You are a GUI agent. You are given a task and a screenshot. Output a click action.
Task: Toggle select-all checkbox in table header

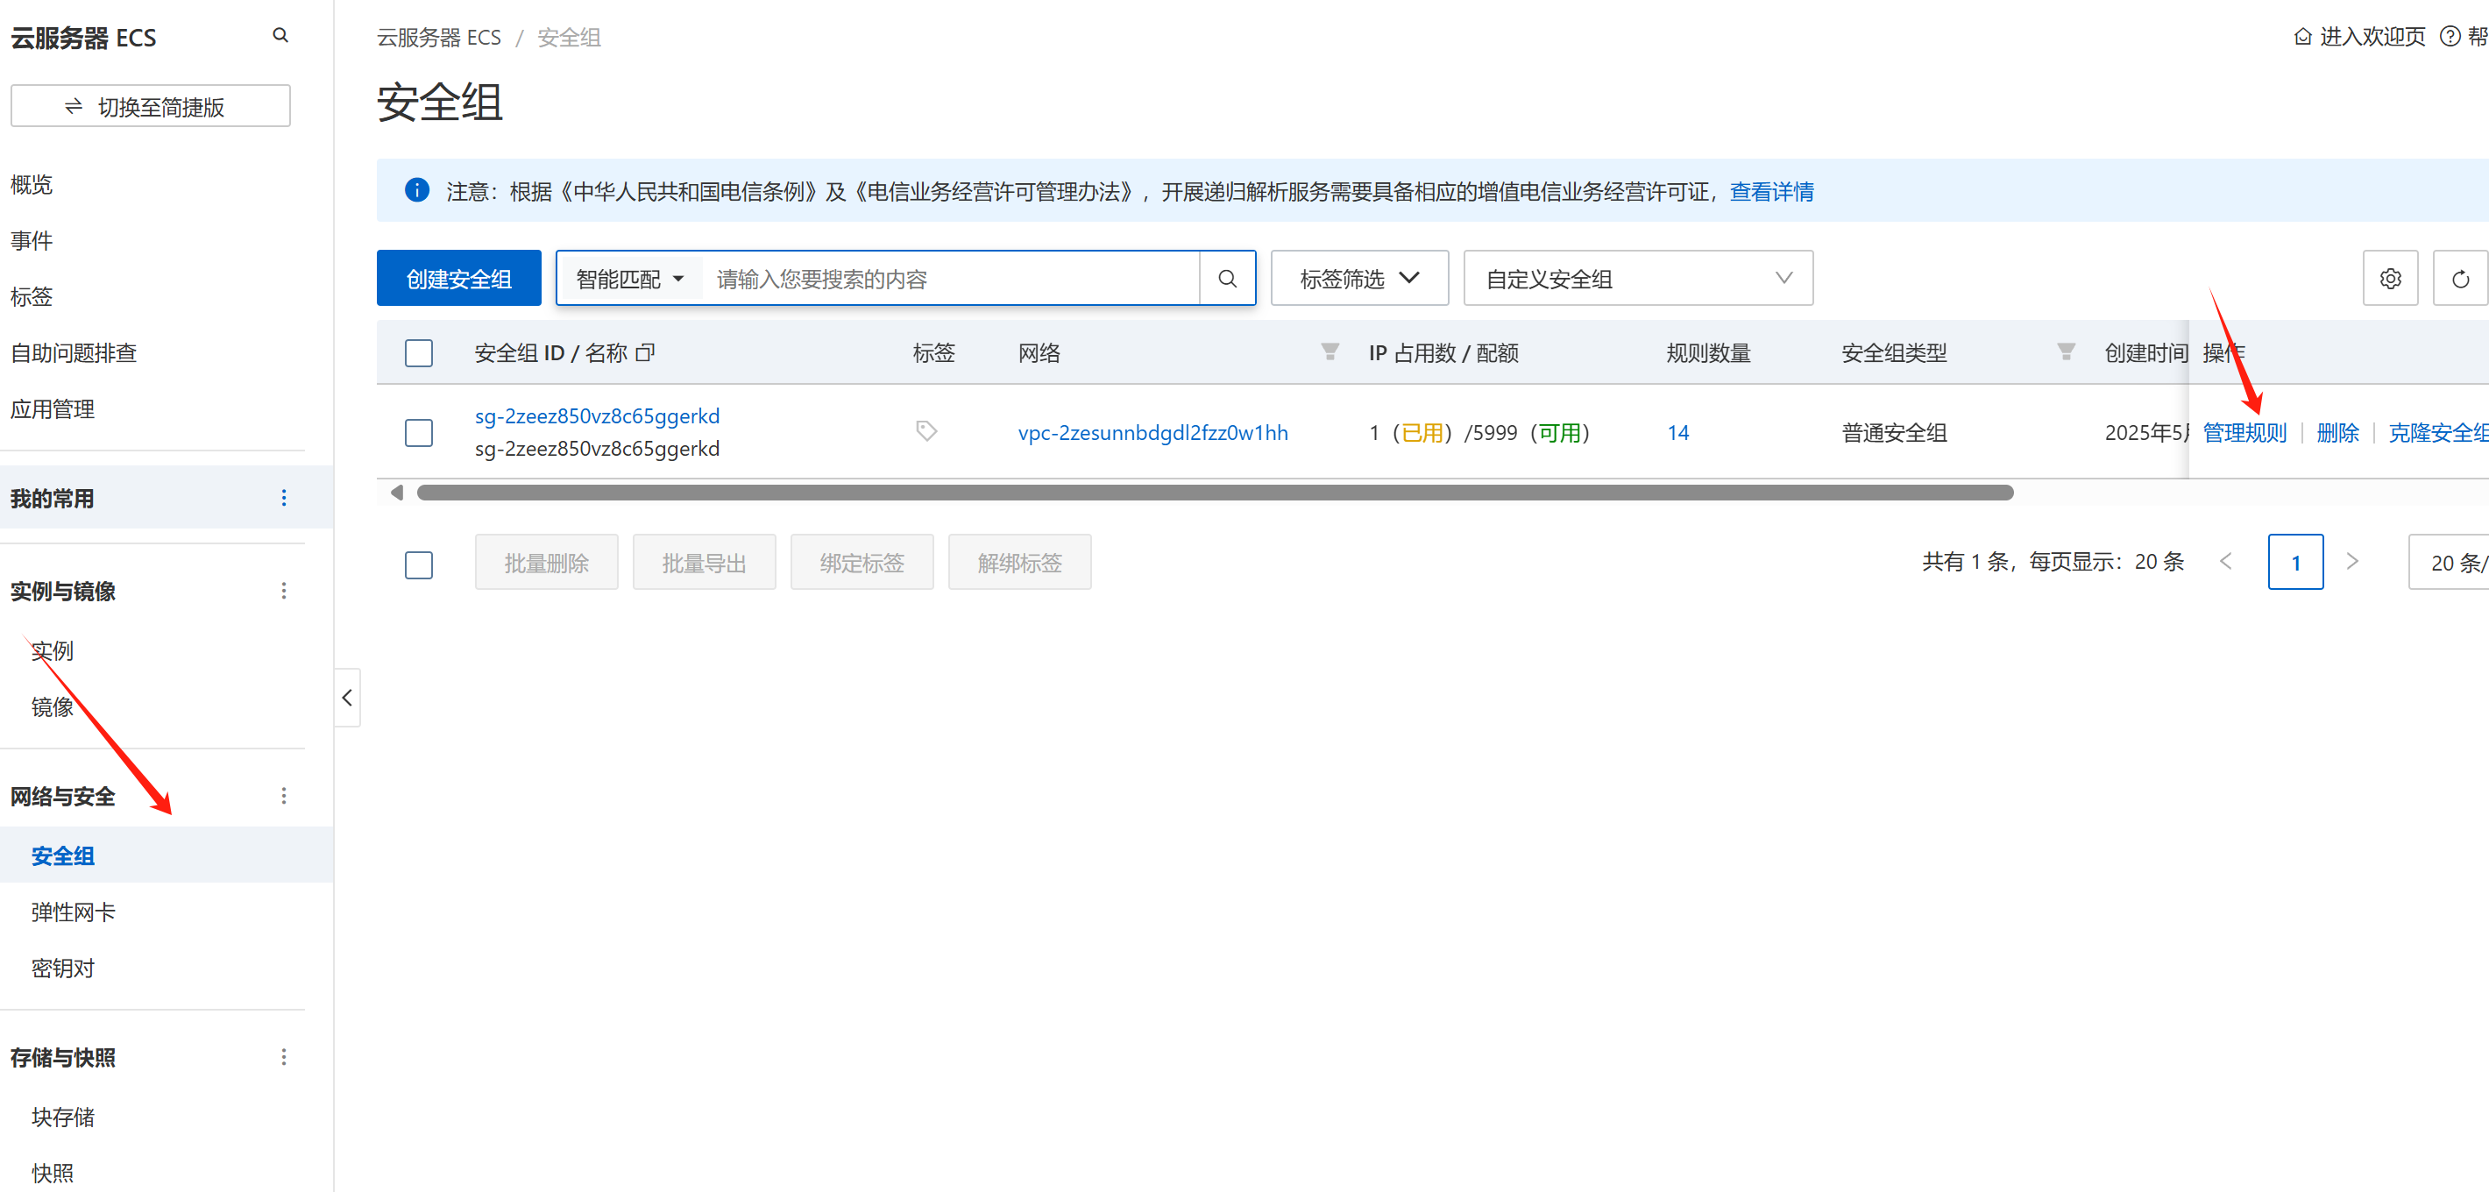pyautogui.click(x=418, y=352)
